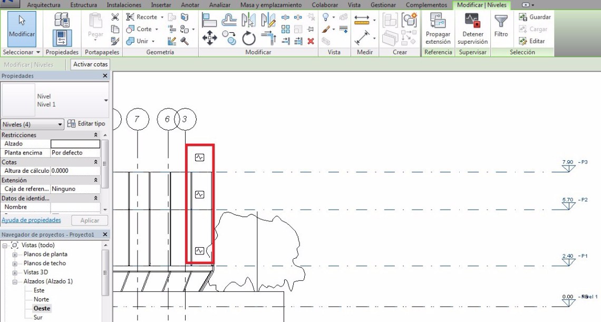This screenshot has height=322, width=601.
Task: Switch to the Arquitectura ribbon tab
Action: [44, 5]
